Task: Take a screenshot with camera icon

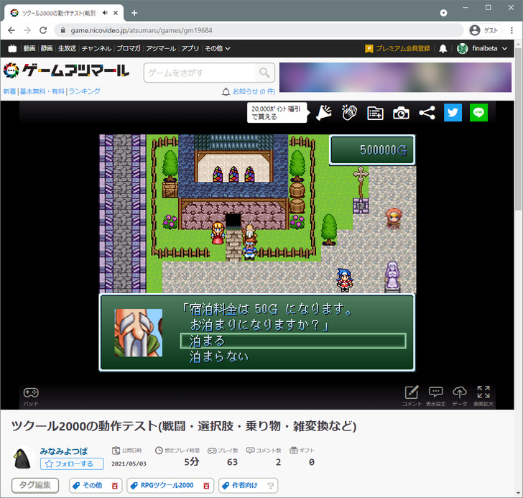Action: (401, 113)
